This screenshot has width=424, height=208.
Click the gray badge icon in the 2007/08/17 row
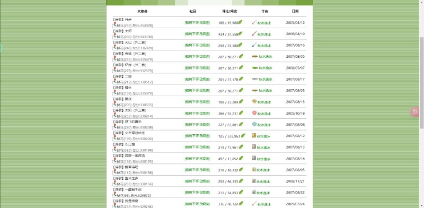click(x=255, y=79)
